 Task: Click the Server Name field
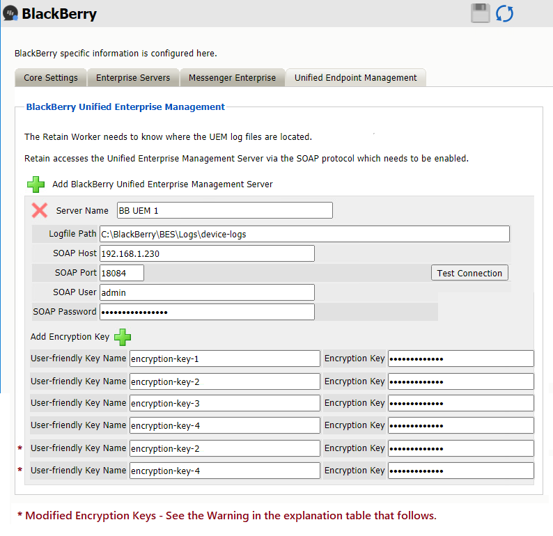pyautogui.click(x=224, y=210)
